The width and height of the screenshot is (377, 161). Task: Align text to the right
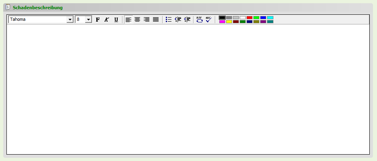coord(147,20)
